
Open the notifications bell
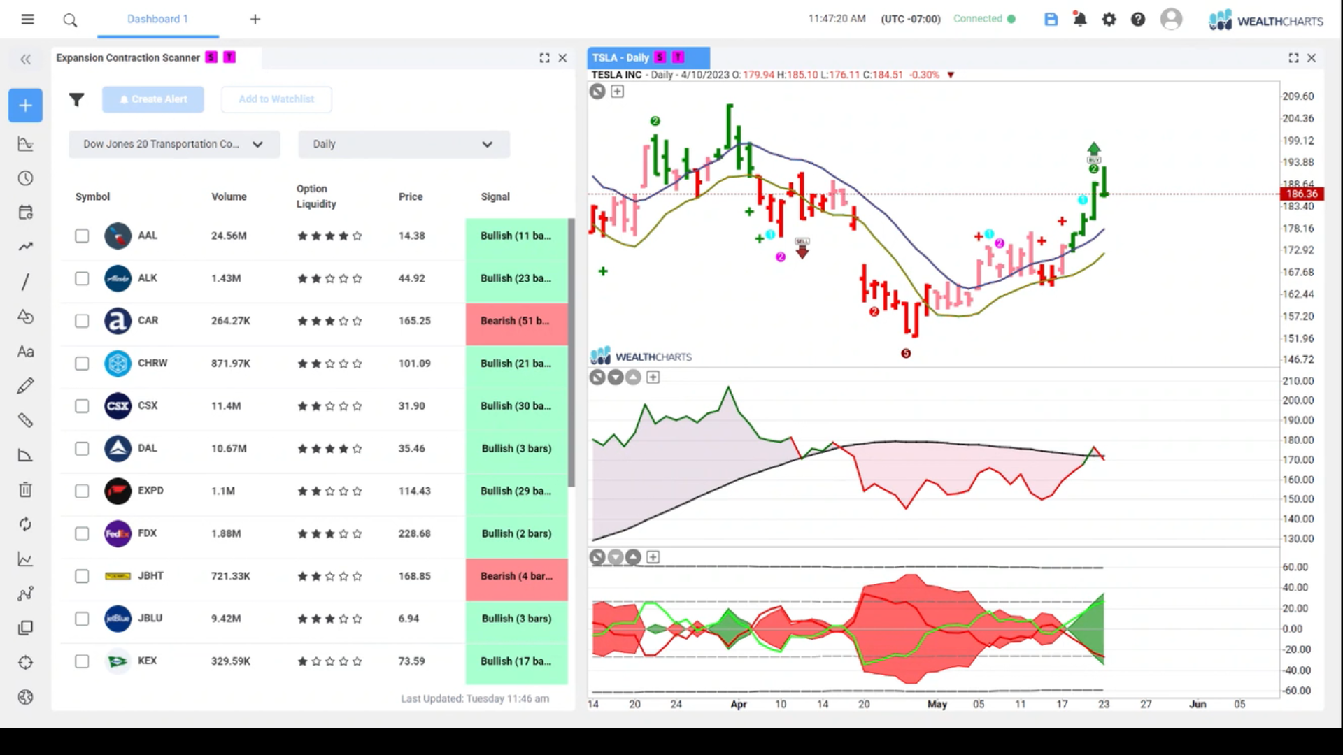coord(1080,20)
